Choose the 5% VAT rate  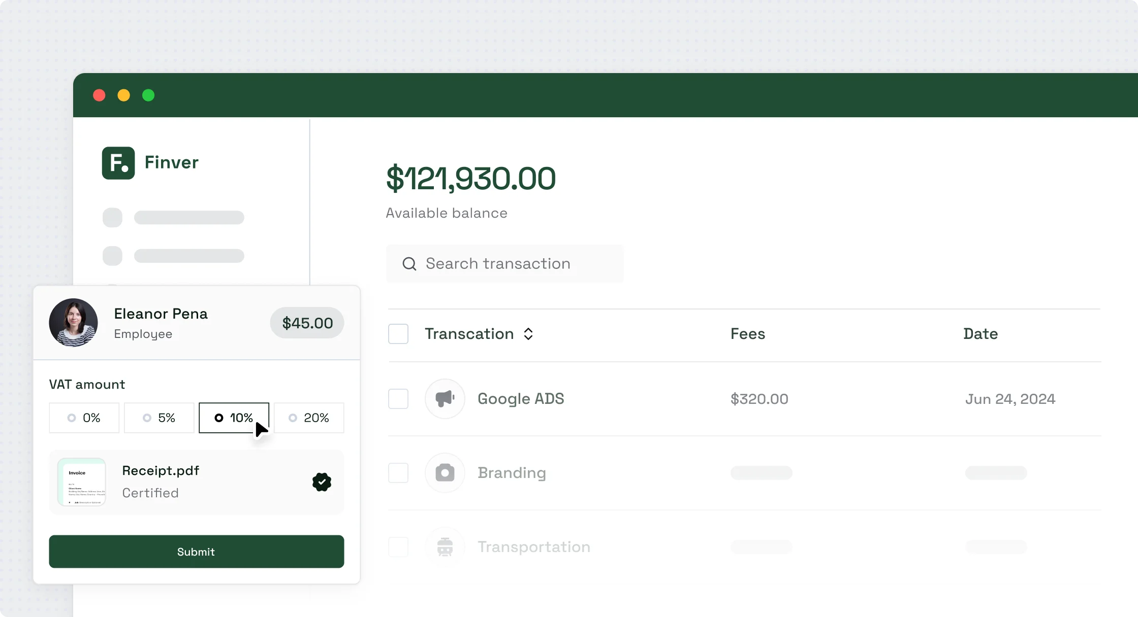(x=159, y=418)
